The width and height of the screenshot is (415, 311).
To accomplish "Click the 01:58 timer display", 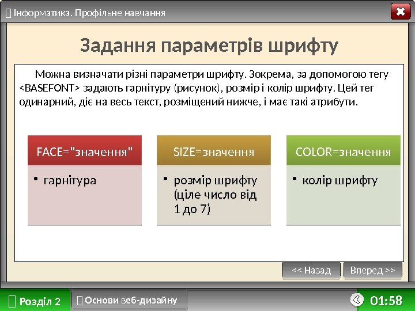I will point(386,301).
